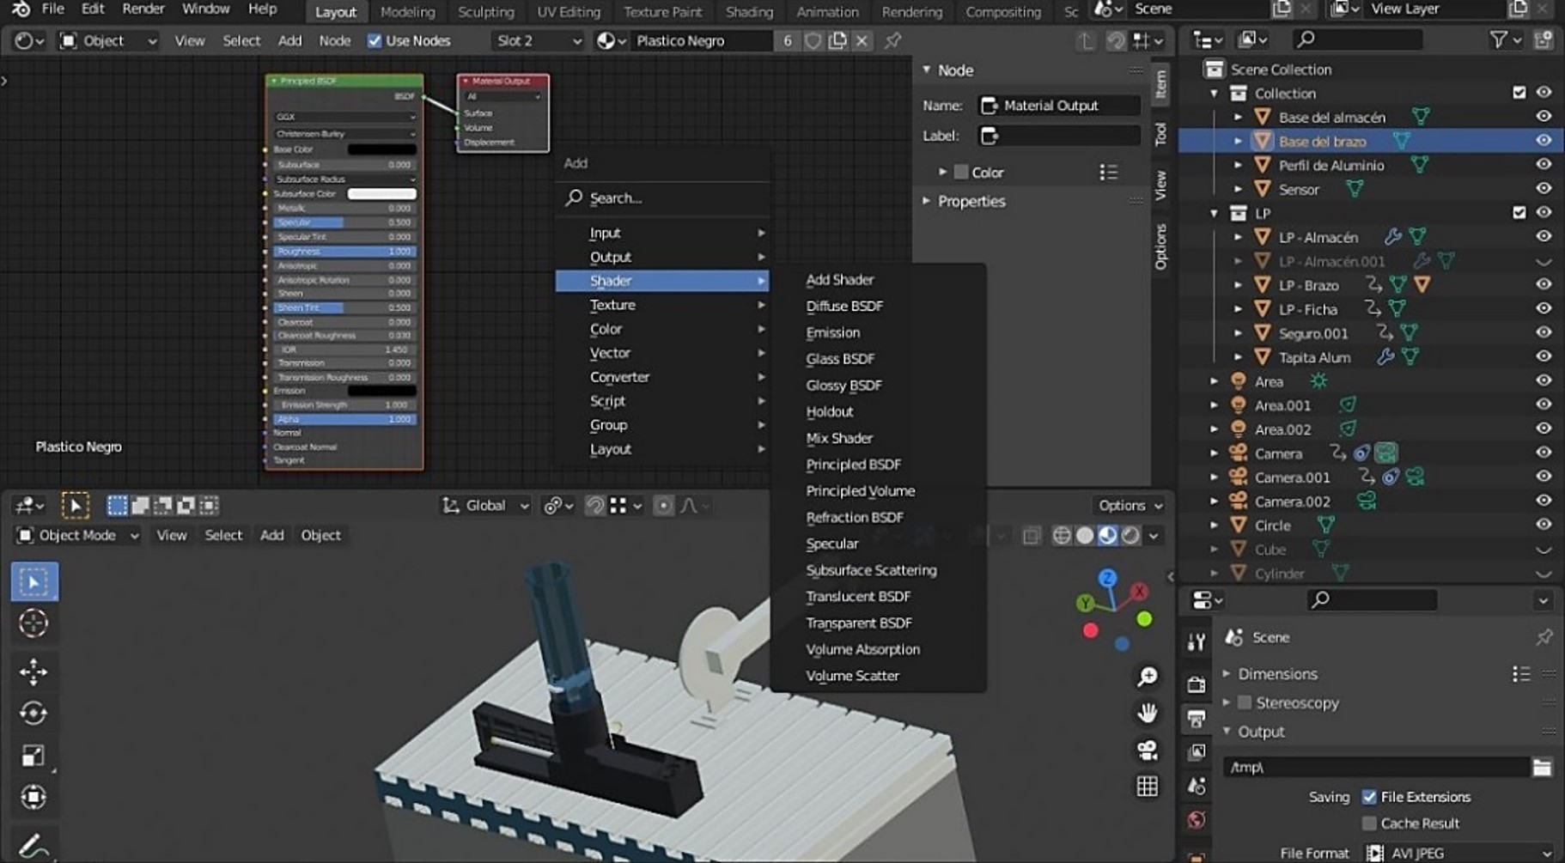
Task: Select the Scale tool
Action: click(33, 756)
